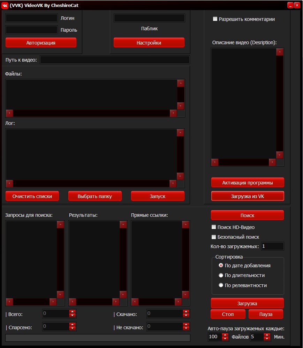Increase the Скачано counter value

186,312
